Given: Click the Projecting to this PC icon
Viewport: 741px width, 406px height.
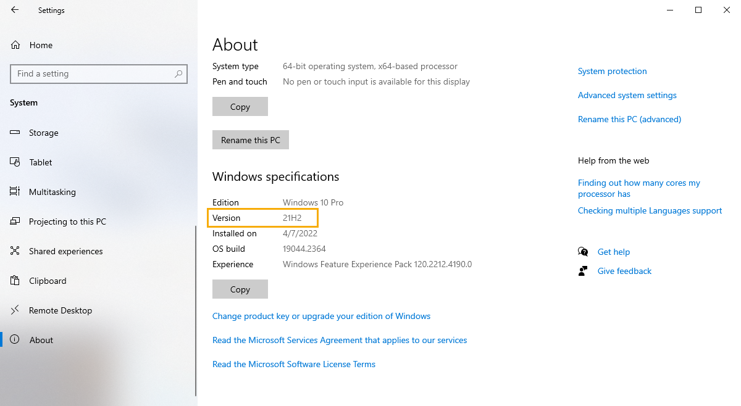Looking at the screenshot, I should coord(15,222).
